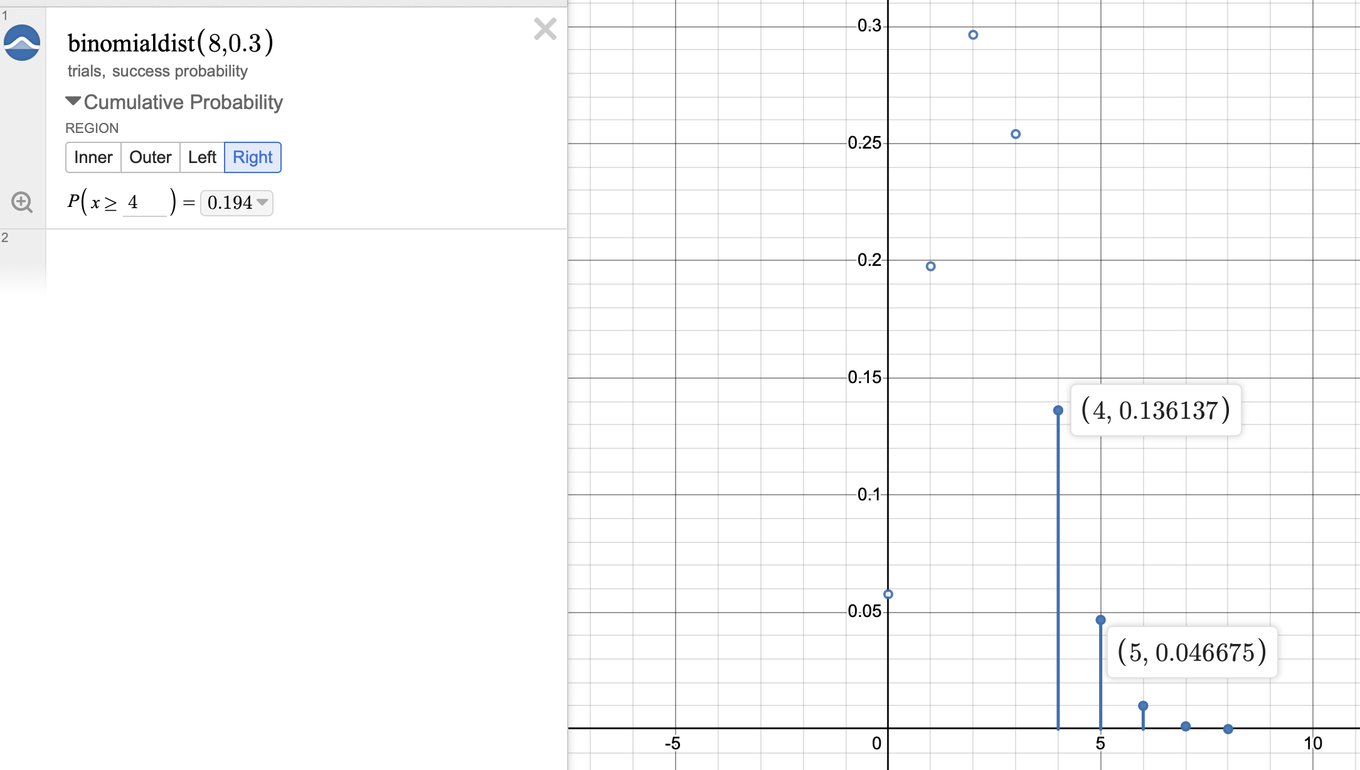The height and width of the screenshot is (770, 1360).
Task: Select the Right region option
Action: click(x=252, y=157)
